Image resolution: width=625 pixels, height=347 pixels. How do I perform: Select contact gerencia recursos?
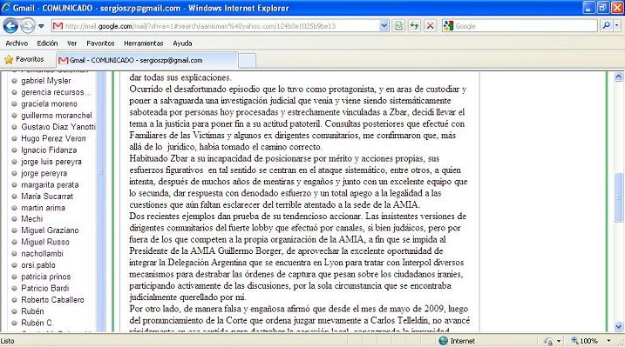point(56,92)
